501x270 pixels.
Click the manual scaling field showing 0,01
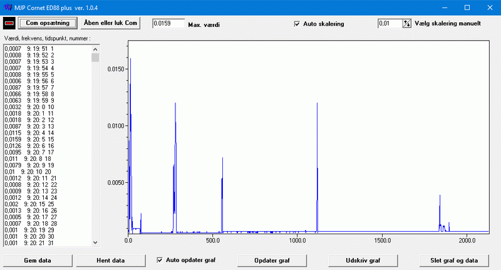click(390, 23)
